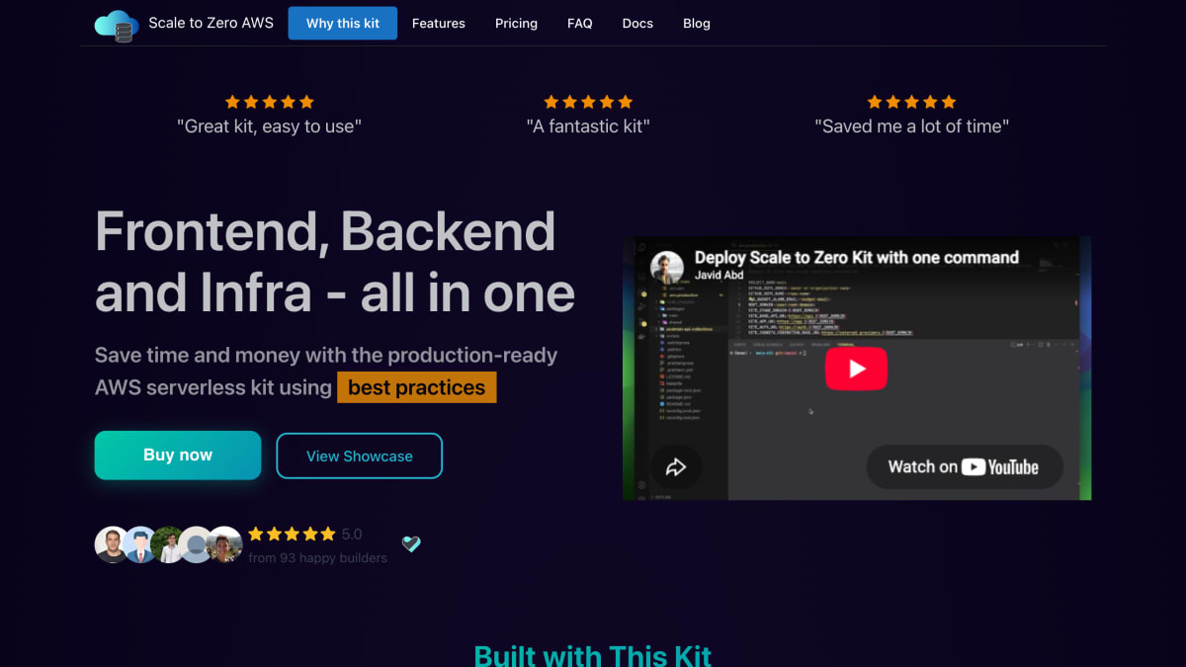Open the Docs page
Image resolution: width=1186 pixels, height=667 pixels.
[637, 23]
